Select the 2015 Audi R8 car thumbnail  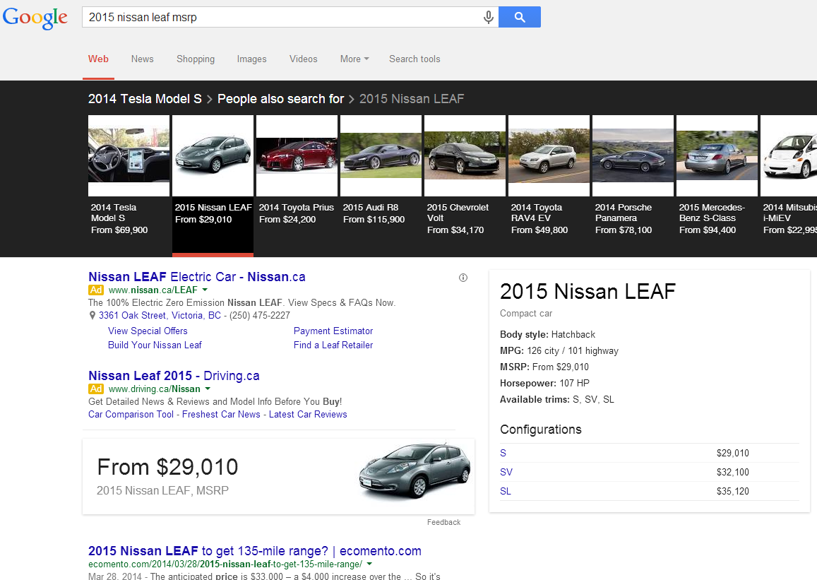coord(381,156)
